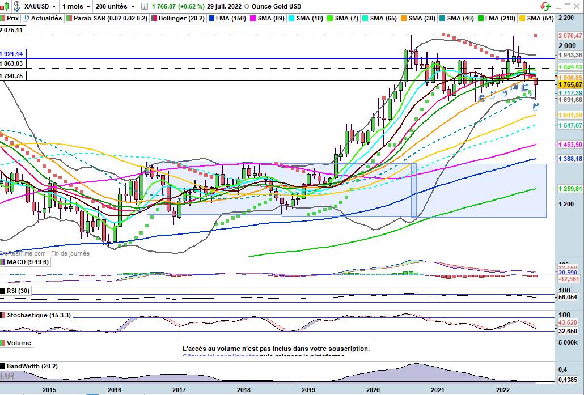Click the Stochastique (15 3 3) panel label

coord(39,315)
